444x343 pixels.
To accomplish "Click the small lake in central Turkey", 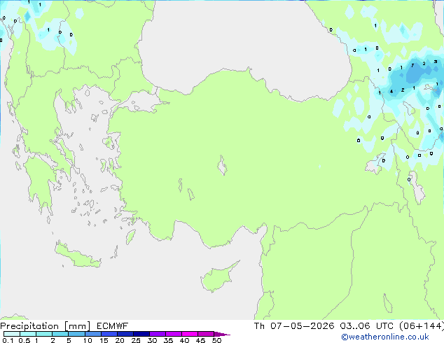I will 222,165.
